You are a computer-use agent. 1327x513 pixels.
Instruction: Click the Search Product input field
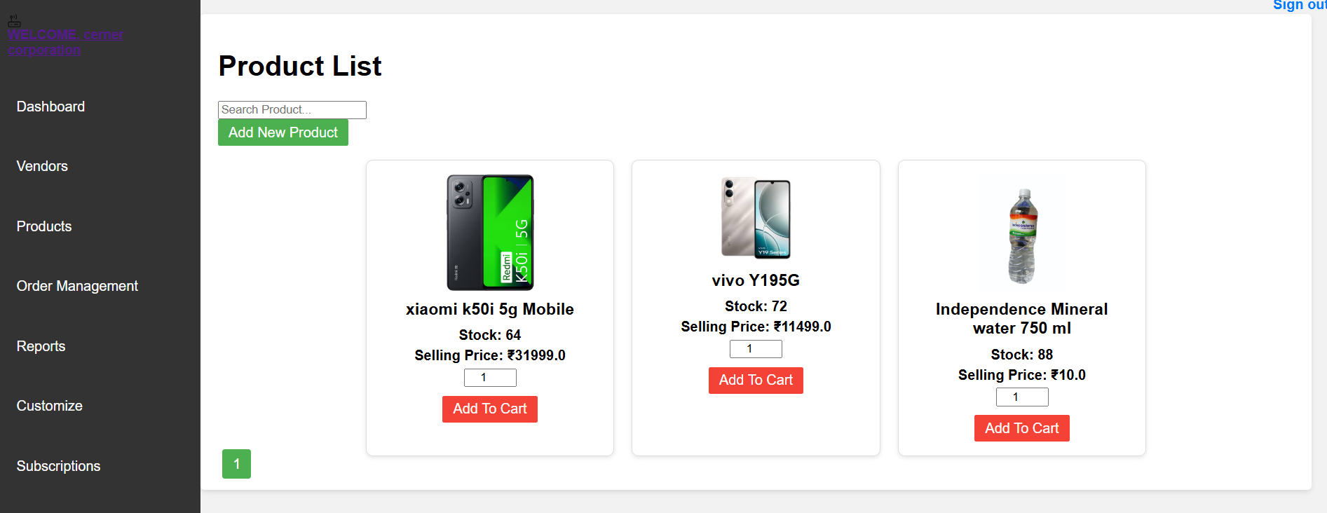(292, 109)
